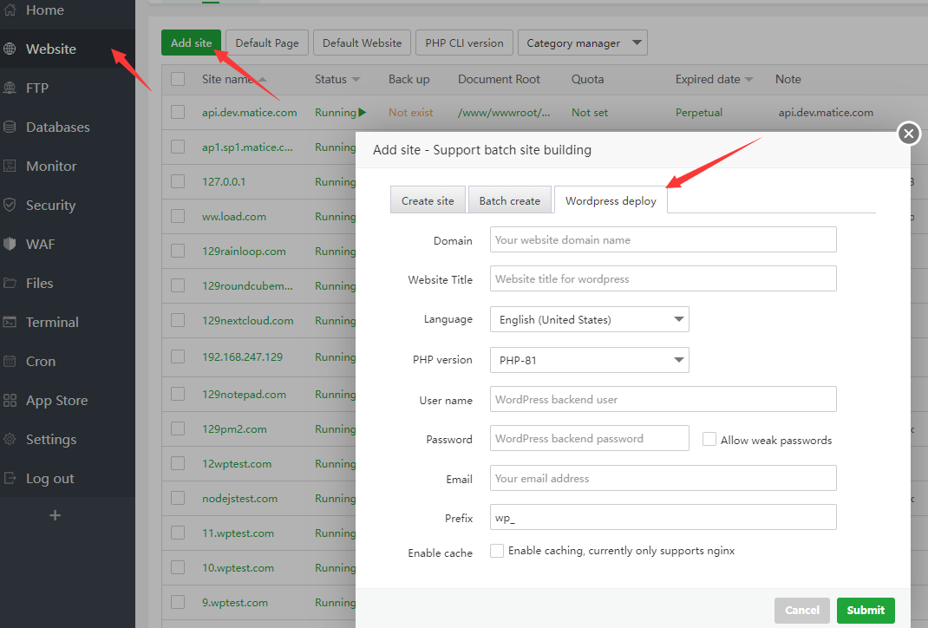Click the WAF shield icon
928x628 pixels.
[10, 244]
